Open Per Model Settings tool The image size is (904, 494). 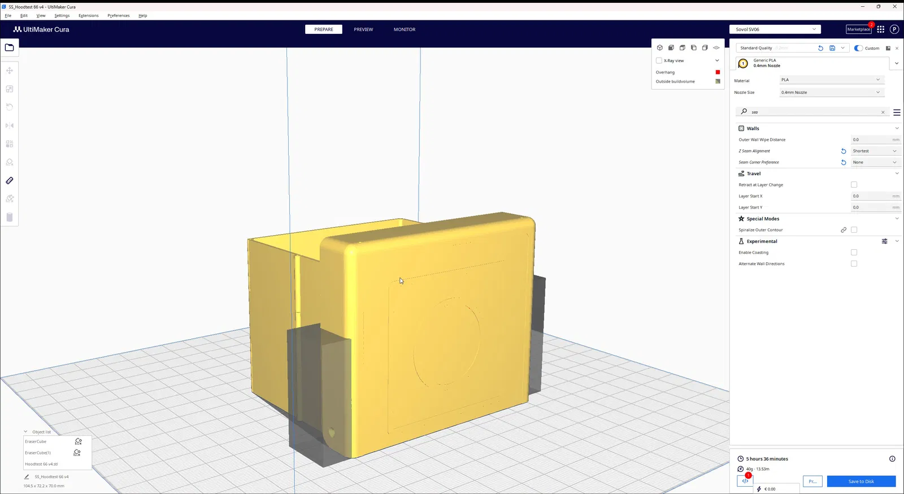point(10,144)
